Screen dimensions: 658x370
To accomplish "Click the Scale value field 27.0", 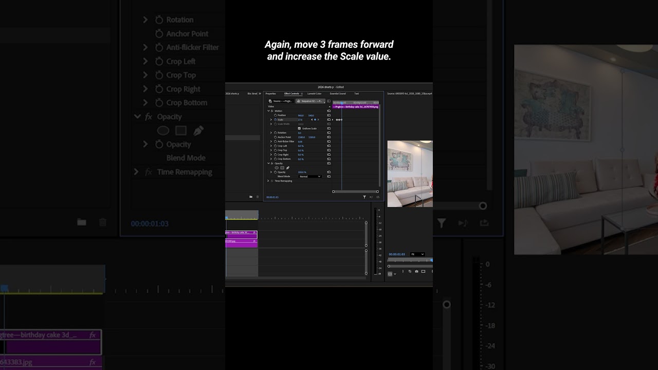I will pyautogui.click(x=300, y=120).
